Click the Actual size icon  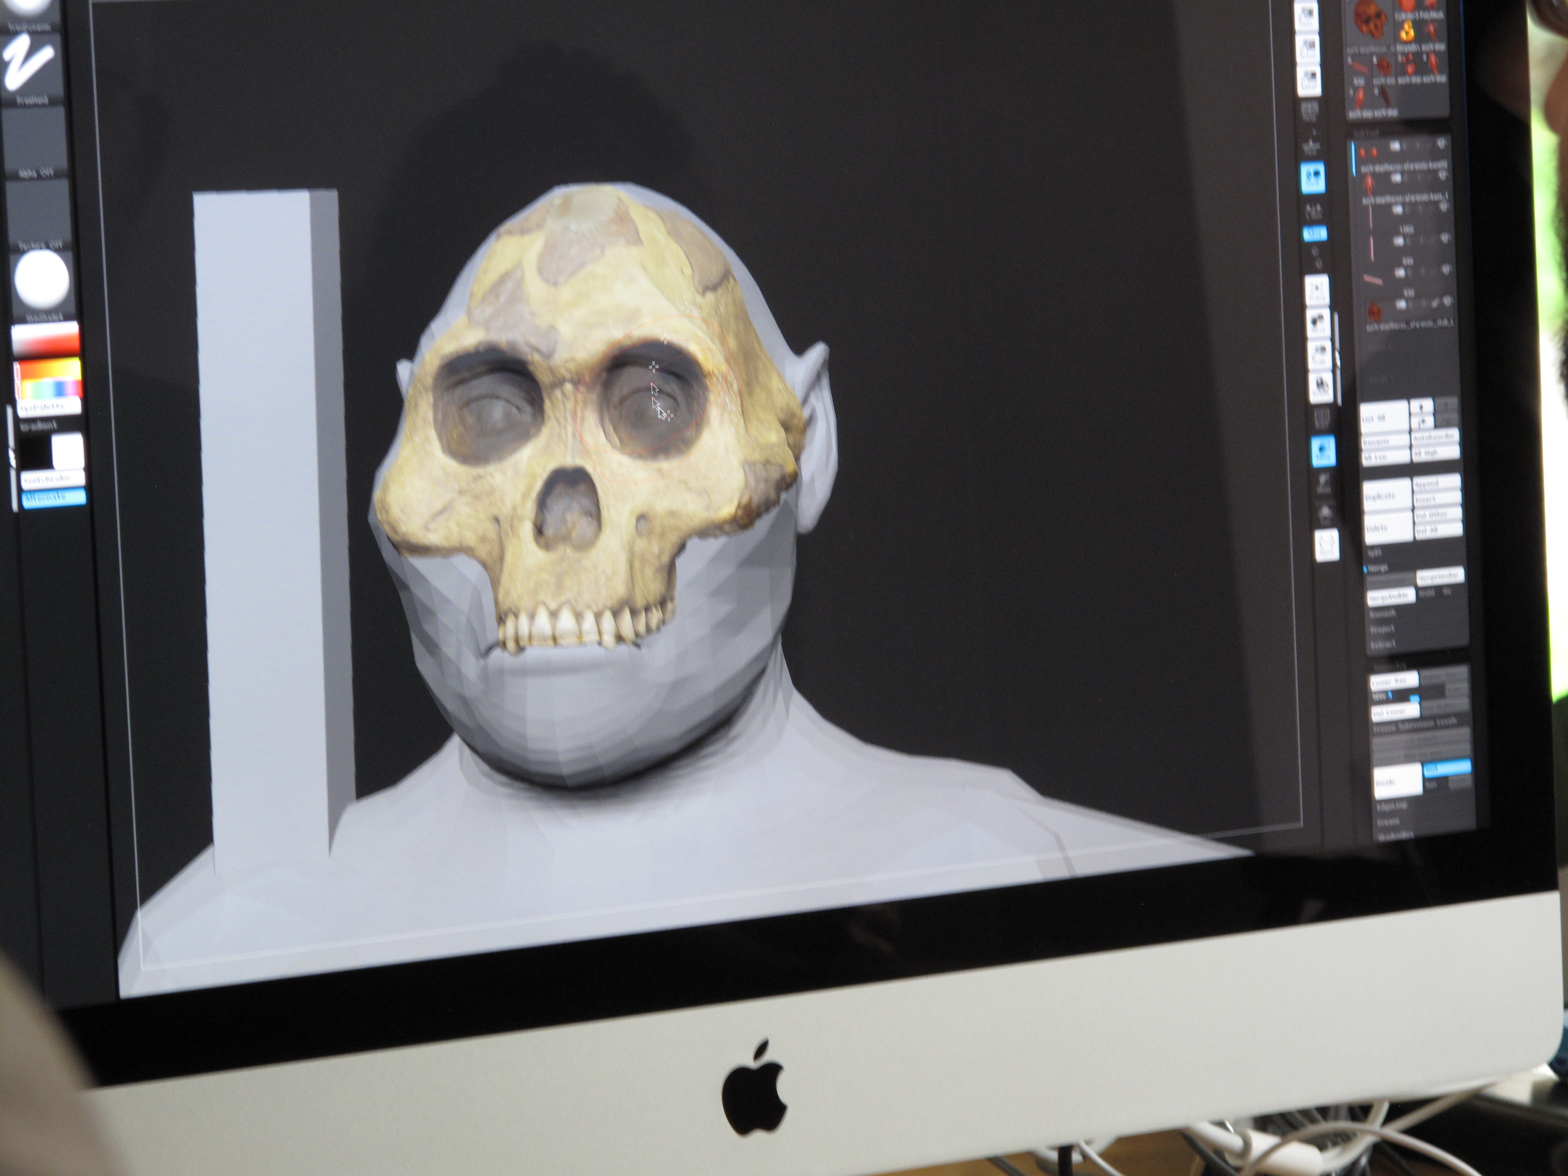(x=1308, y=49)
